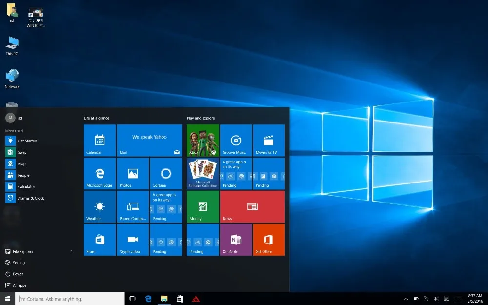Image resolution: width=488 pixels, height=305 pixels.
Task: Open the Store tile in Start menu
Action: click(100, 240)
